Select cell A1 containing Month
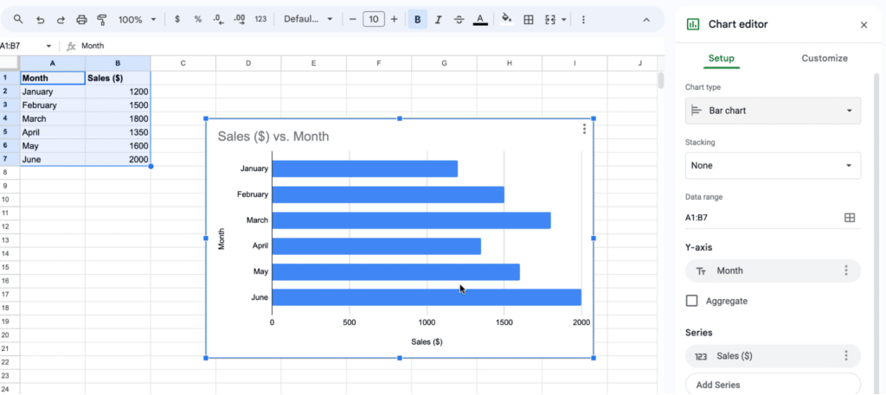886x395 pixels. 53,78
